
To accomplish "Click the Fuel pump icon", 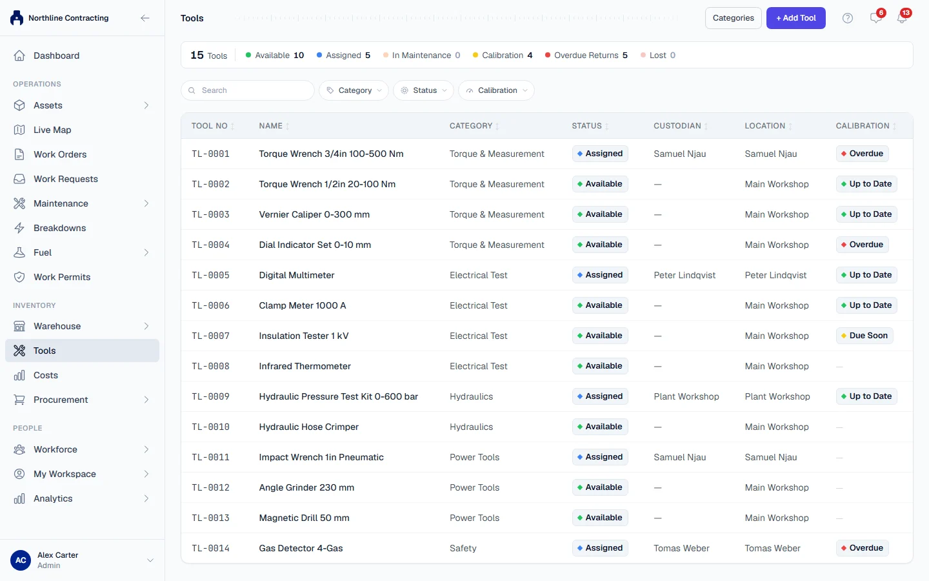I will (19, 252).
